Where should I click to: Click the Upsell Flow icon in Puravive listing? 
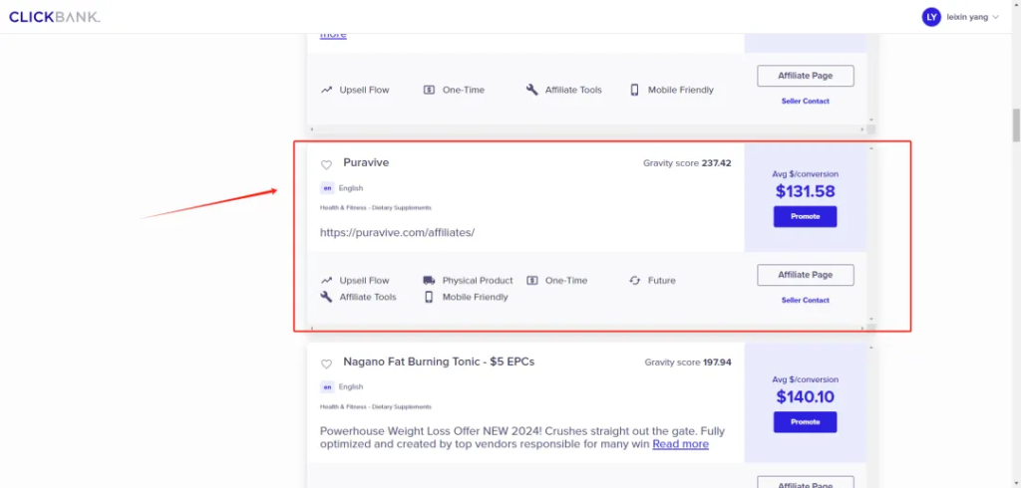pyautogui.click(x=326, y=281)
